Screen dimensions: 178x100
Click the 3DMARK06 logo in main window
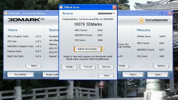pyautogui.click(x=26, y=20)
